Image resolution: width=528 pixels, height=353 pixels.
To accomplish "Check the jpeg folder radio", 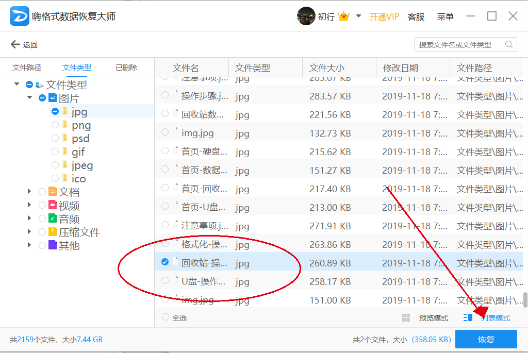I will 55,165.
